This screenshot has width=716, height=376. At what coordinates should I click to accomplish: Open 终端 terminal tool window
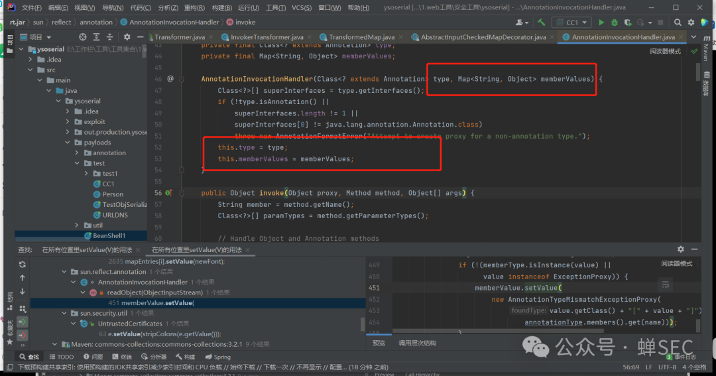[121, 357]
